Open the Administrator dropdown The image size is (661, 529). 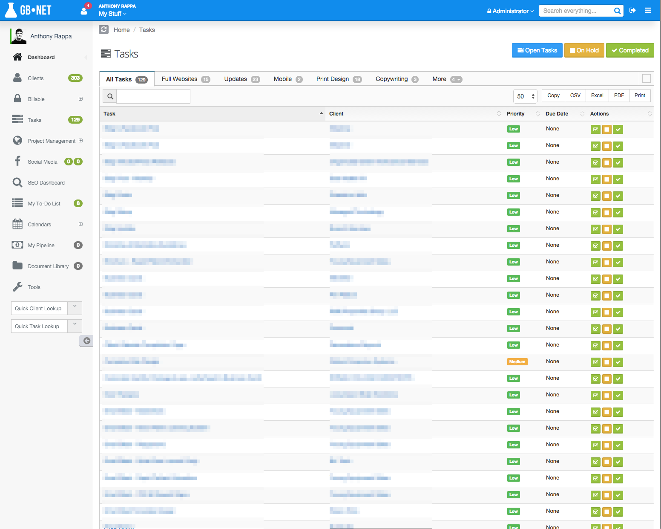click(510, 11)
